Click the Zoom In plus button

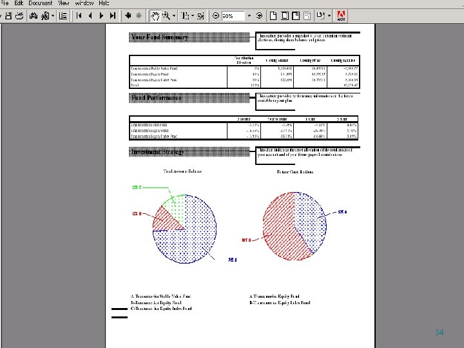click(259, 15)
